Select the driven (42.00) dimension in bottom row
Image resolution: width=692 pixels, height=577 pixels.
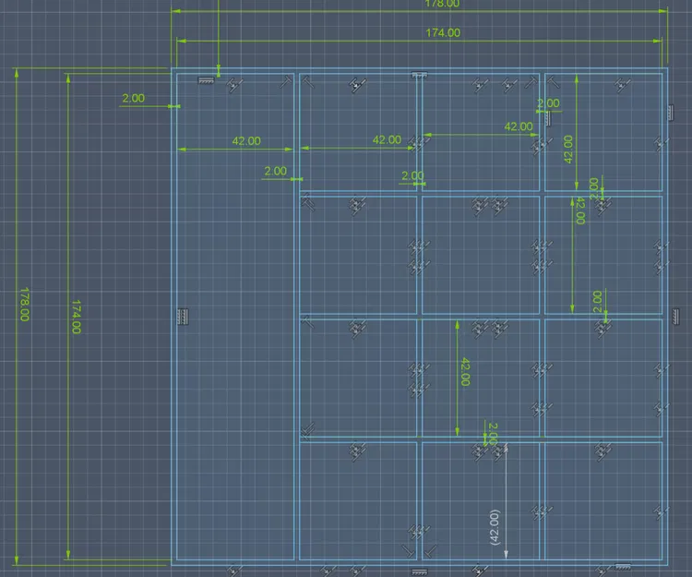coord(495,527)
